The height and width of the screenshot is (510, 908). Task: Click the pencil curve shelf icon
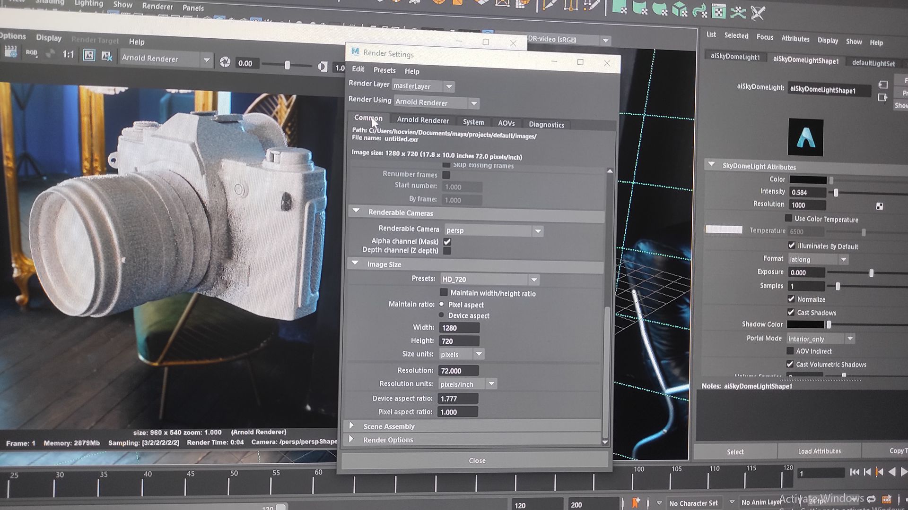[x=550, y=5]
